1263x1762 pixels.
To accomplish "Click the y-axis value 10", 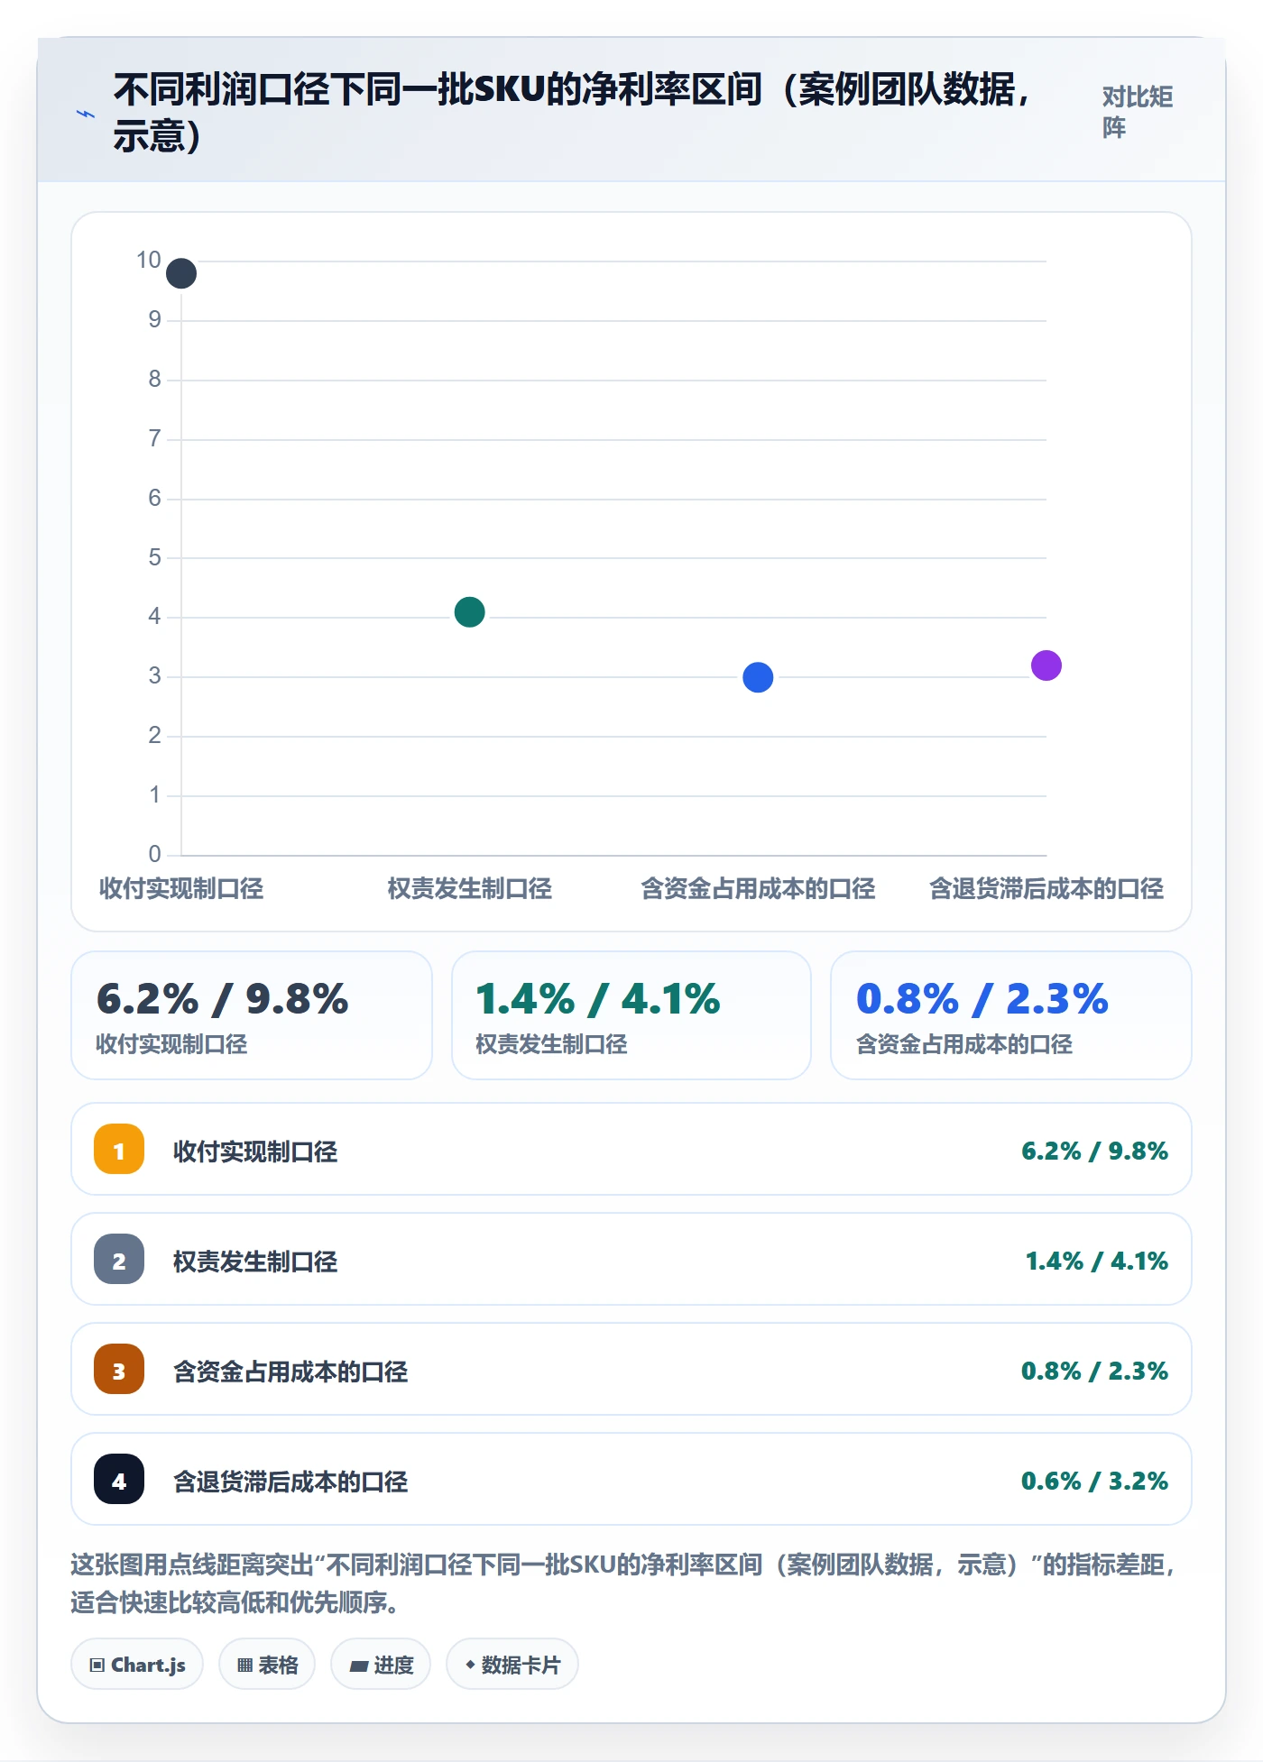I will pos(149,260).
